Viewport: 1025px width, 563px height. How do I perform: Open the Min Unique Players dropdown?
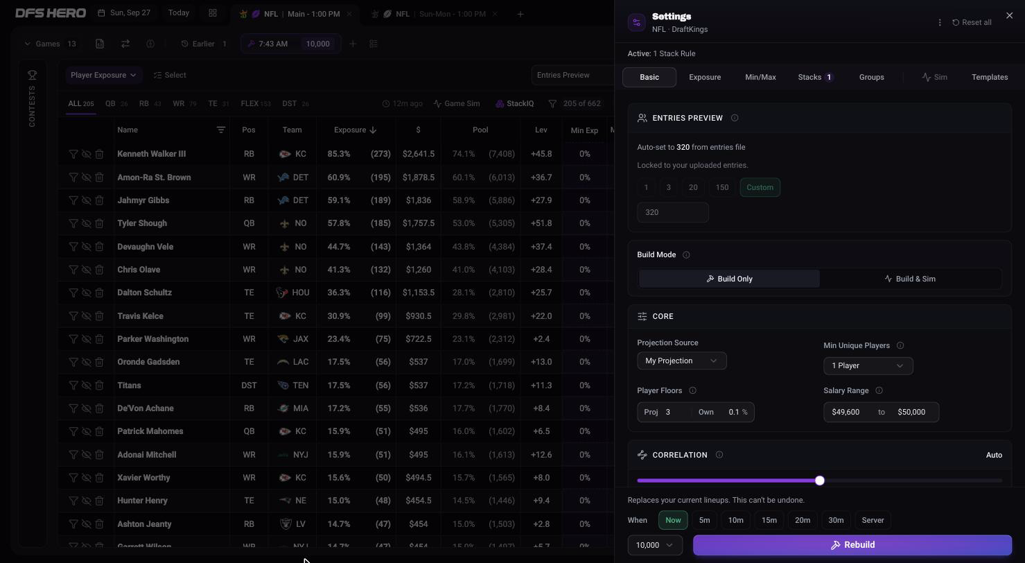(868, 365)
